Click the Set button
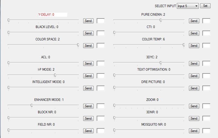This screenshot has height=138, width=218. tap(205, 6)
